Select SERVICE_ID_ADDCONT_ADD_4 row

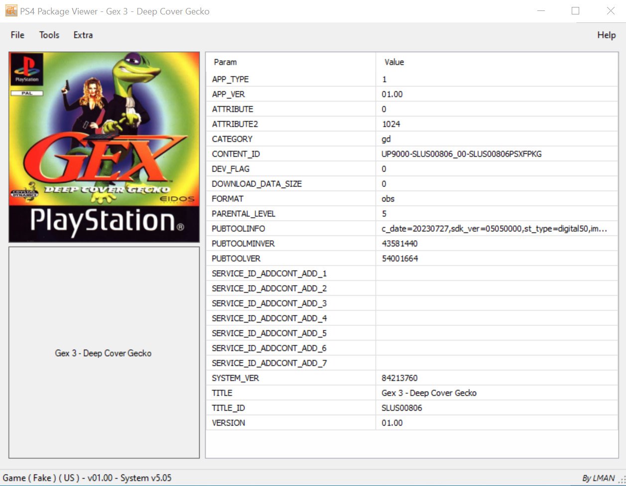coord(412,318)
